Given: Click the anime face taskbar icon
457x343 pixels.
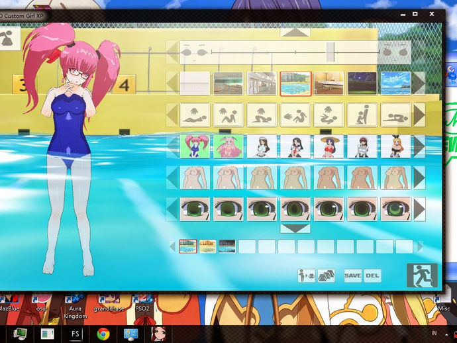Looking at the screenshot, I should click(159, 334).
